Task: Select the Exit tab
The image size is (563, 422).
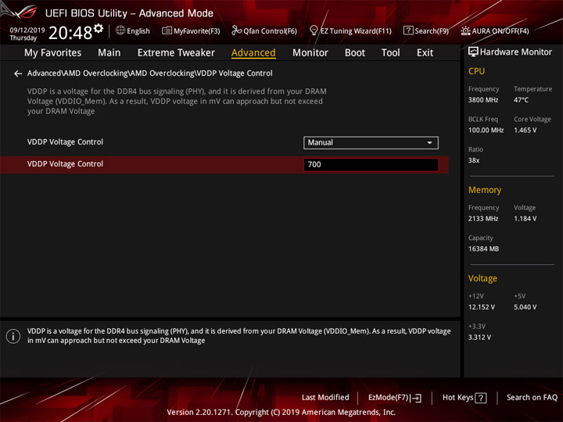Action: point(425,53)
